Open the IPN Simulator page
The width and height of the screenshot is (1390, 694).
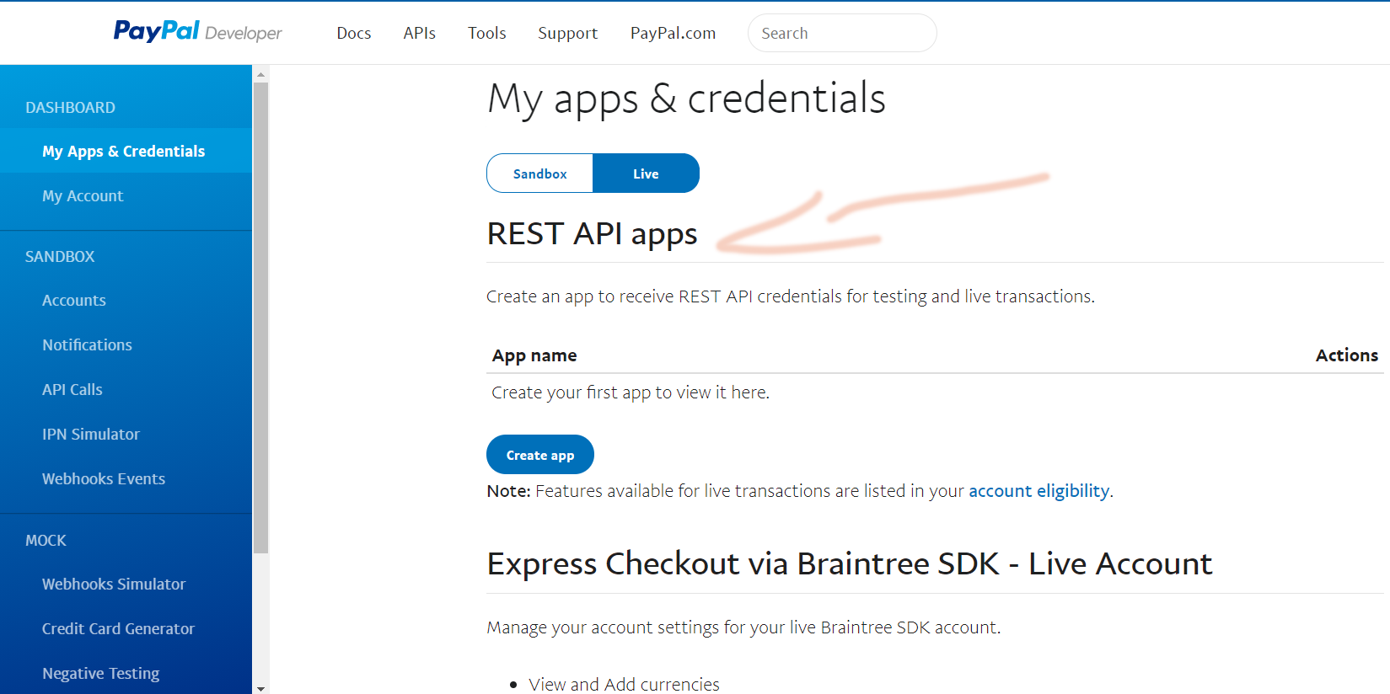(x=91, y=435)
